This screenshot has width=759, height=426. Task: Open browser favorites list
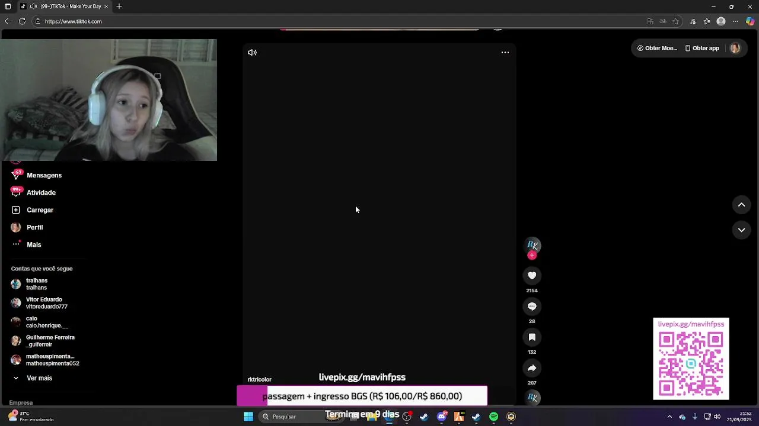coord(707,21)
